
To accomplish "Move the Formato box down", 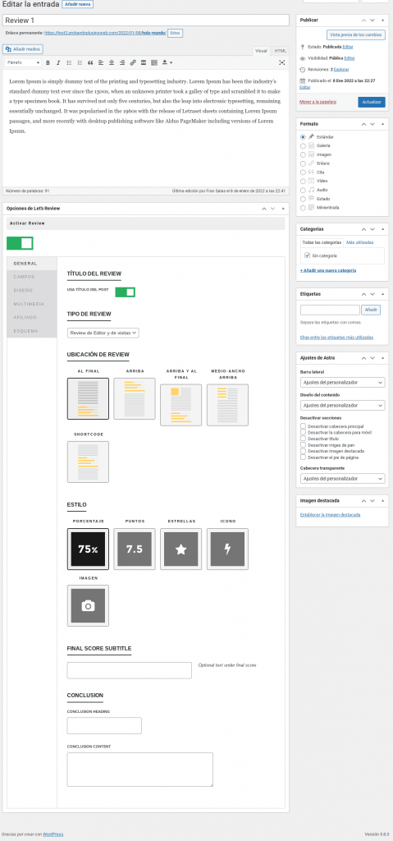I will [372, 124].
